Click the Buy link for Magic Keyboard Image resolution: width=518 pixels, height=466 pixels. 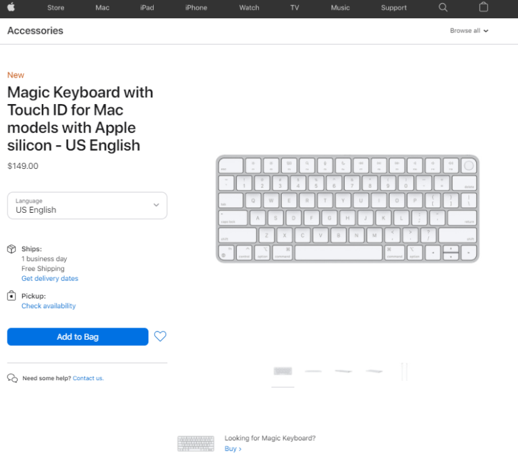pos(233,449)
